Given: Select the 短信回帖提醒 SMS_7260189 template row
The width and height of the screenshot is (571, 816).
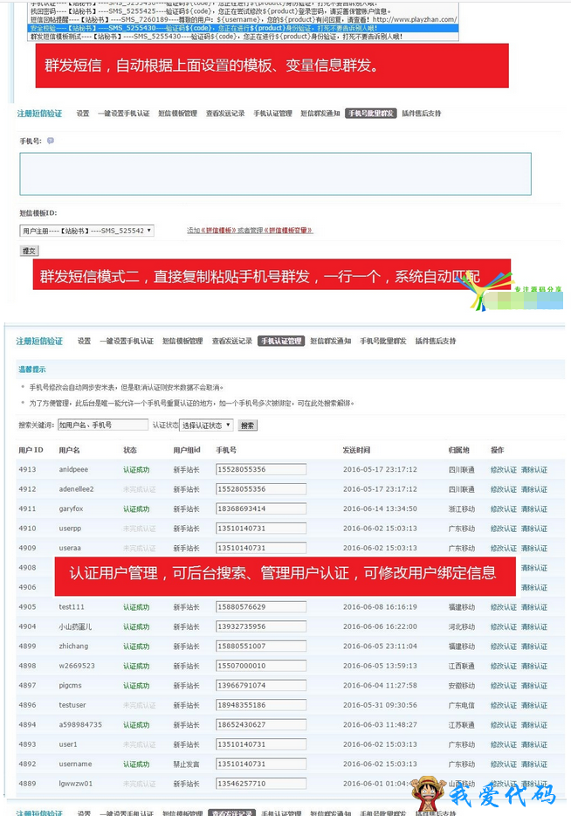Looking at the screenshot, I should (243, 19).
